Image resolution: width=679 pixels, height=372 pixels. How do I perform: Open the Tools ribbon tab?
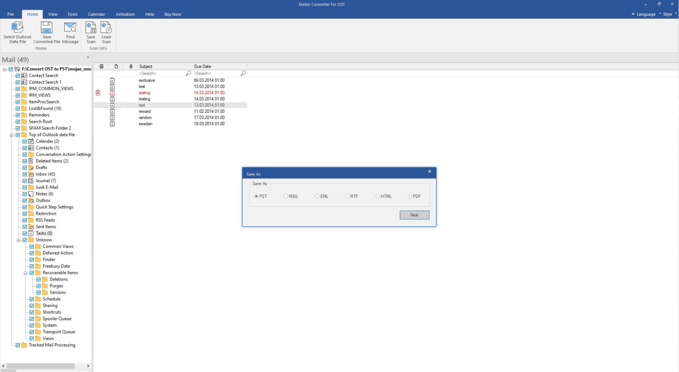(73, 14)
